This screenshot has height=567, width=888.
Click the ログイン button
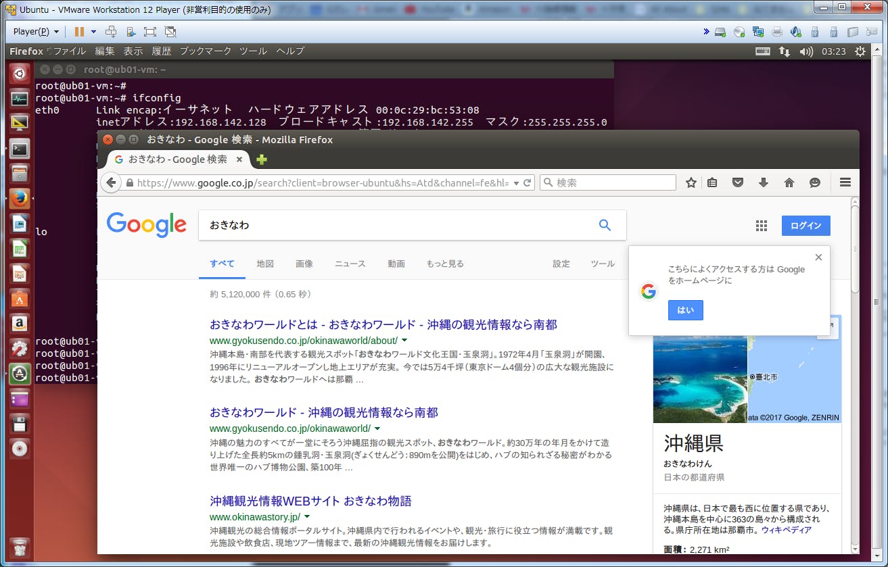tap(805, 226)
